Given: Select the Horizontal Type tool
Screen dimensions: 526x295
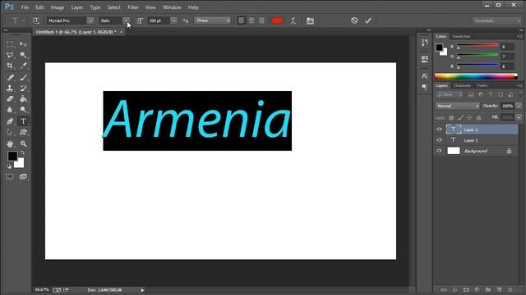Looking at the screenshot, I should 23,121.
